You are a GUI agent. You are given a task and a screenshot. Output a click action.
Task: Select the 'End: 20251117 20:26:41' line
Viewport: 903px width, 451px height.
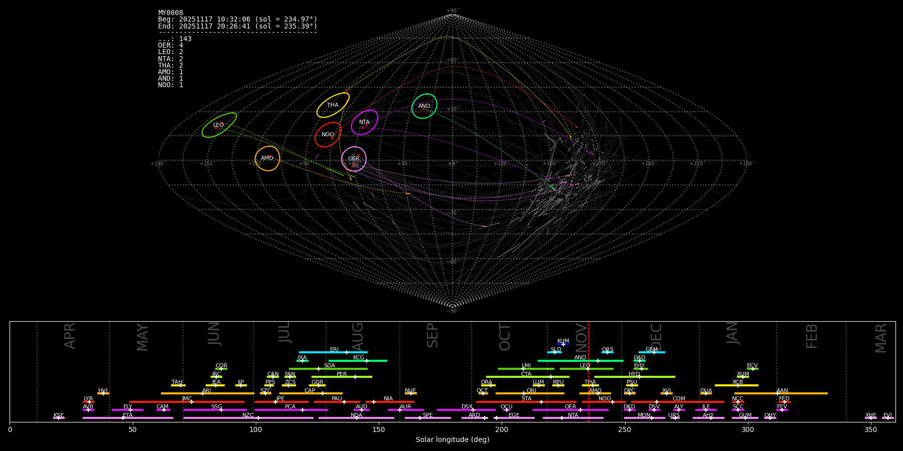[x=238, y=26]
